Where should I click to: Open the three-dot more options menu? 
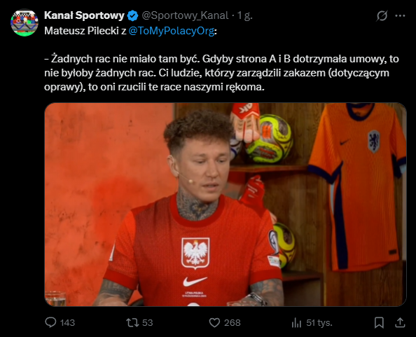click(400, 15)
